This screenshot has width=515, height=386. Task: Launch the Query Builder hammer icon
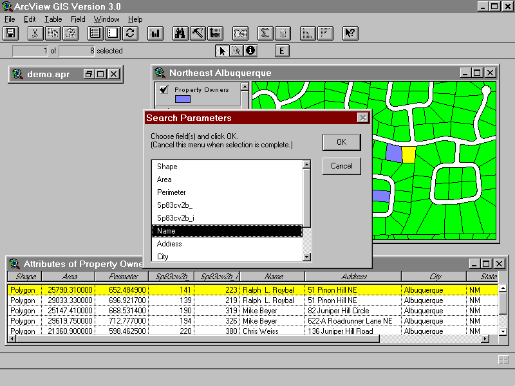(x=198, y=33)
